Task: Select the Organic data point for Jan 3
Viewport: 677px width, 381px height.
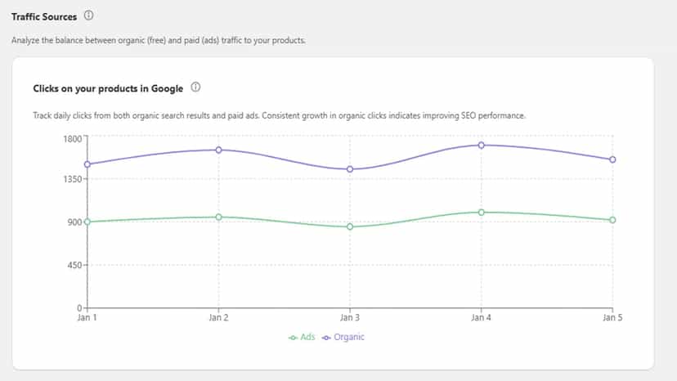Action: click(x=350, y=169)
